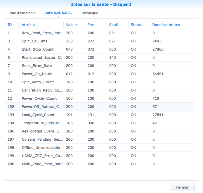
Task: Select the Start_Stop_Count attribute
Action: coord(38,49)
